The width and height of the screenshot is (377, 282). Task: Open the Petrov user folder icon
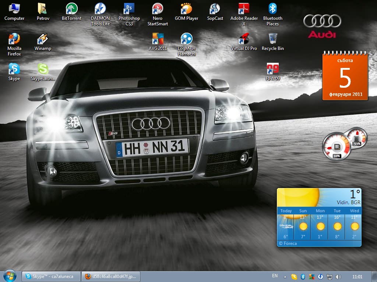pyautogui.click(x=43, y=12)
